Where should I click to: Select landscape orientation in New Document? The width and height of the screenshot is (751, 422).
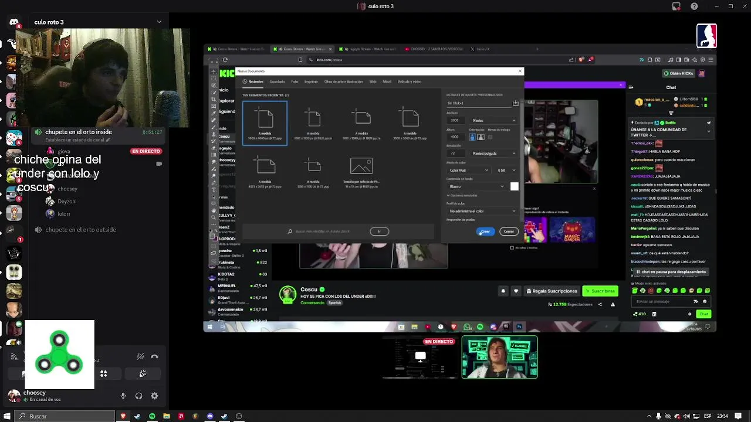coord(481,137)
